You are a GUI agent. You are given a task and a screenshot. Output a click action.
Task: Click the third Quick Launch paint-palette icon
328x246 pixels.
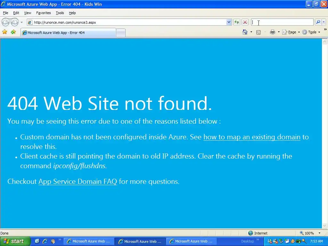[x=53, y=241]
